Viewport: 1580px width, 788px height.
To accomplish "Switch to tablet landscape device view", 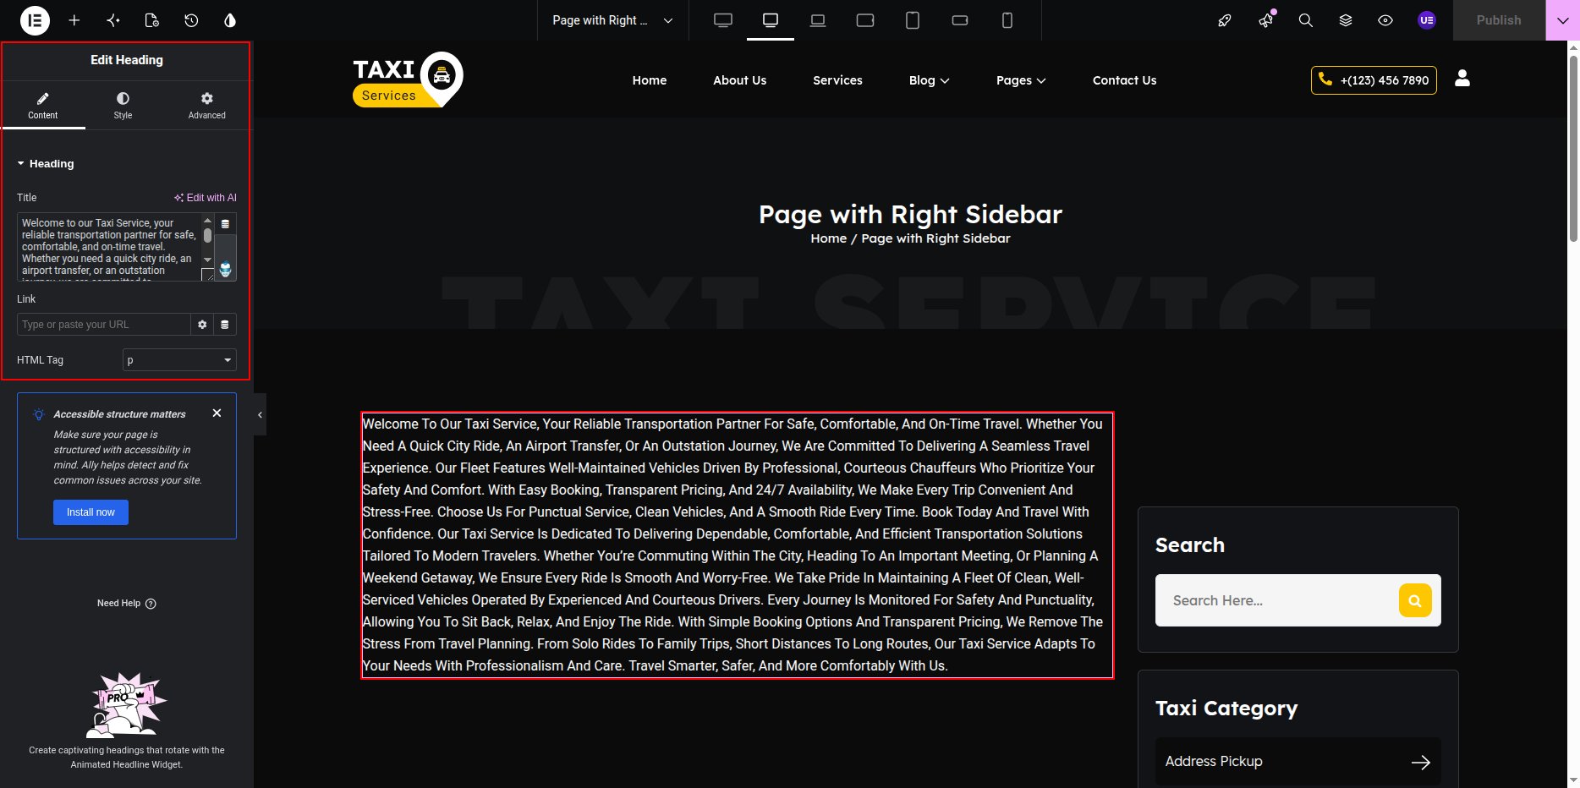I will 865,20.
